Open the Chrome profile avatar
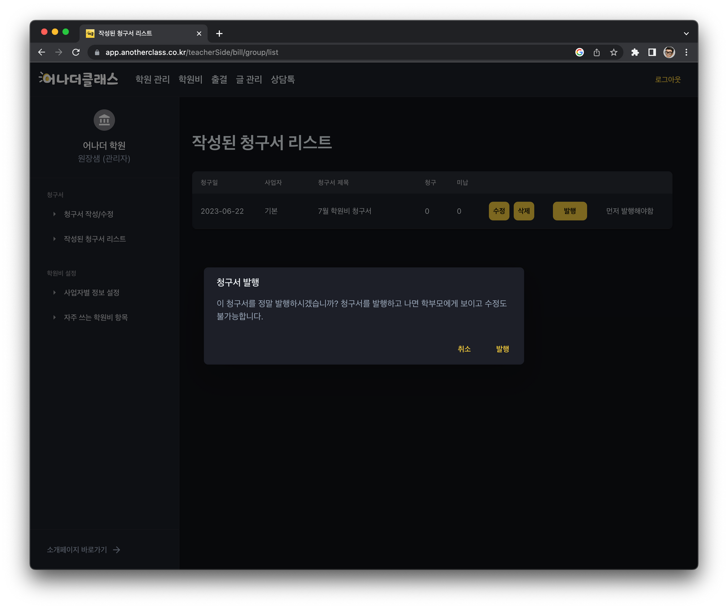 669,52
